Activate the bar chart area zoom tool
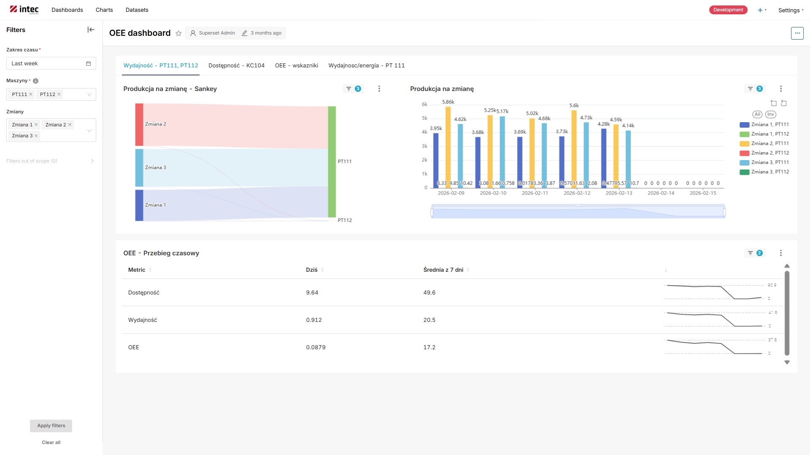 (773, 103)
